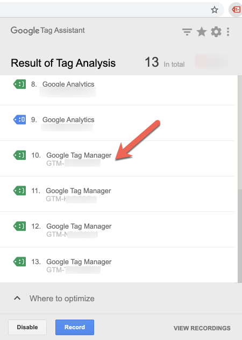Open the three-dot more options menu
Screen dimensions: 242x340
pyautogui.click(x=228, y=32)
